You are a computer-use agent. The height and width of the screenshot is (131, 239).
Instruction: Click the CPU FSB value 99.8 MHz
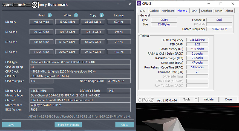point(80,76)
